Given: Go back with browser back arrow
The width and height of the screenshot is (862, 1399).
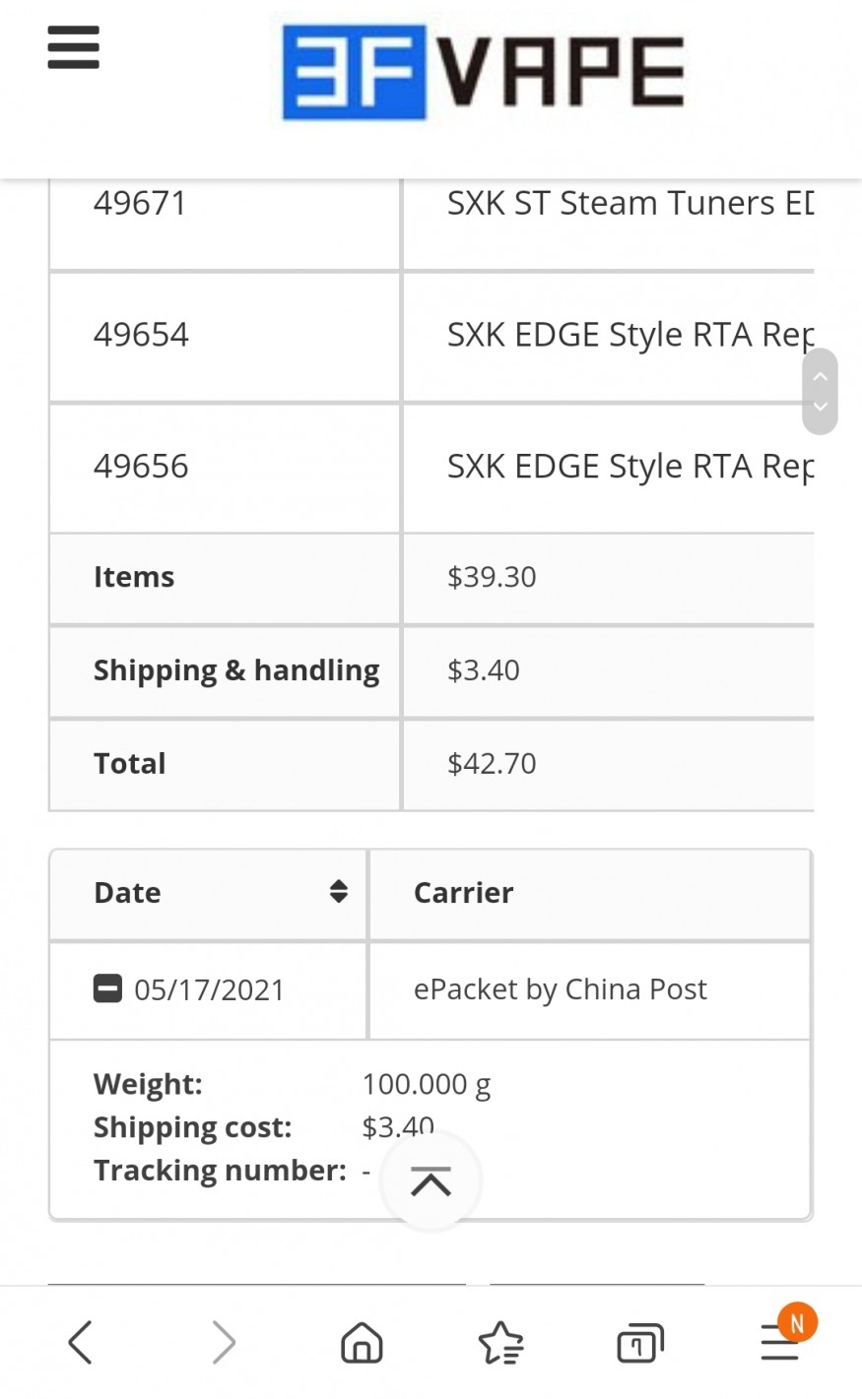Looking at the screenshot, I should (x=81, y=1342).
